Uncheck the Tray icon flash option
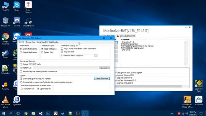206x116 pixels. pos(62,52)
